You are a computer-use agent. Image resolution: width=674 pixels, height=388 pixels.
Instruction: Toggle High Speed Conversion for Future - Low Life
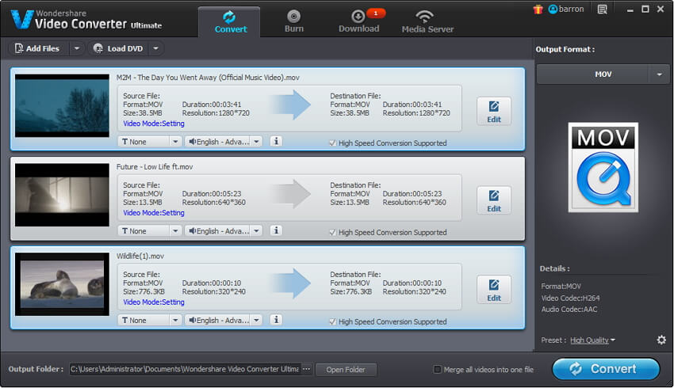tap(332, 232)
